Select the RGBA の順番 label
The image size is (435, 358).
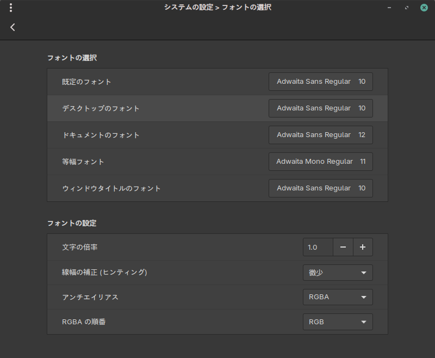click(84, 322)
